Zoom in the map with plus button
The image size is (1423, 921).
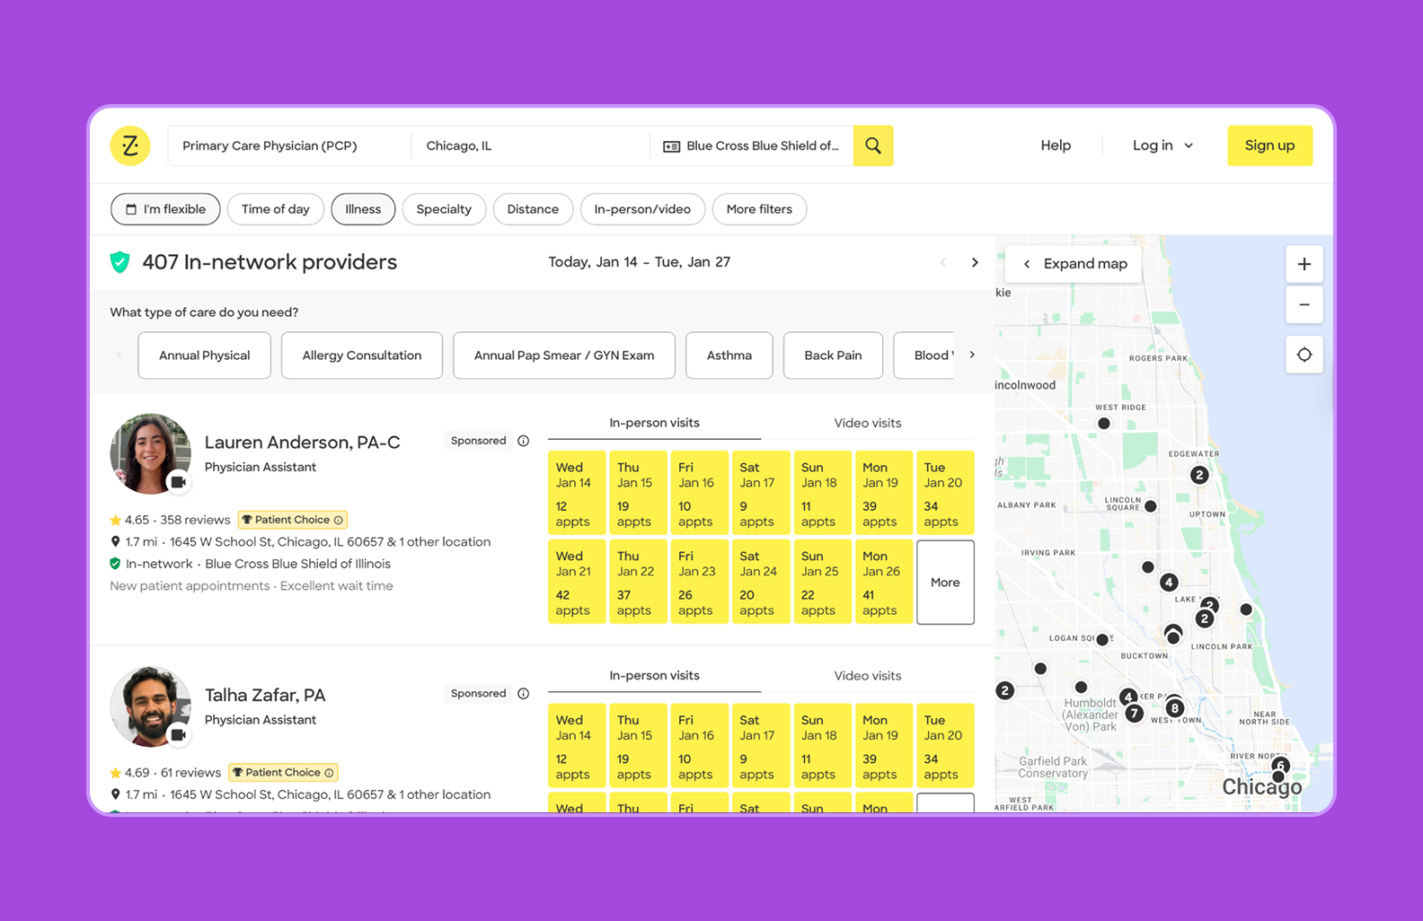[1304, 264]
